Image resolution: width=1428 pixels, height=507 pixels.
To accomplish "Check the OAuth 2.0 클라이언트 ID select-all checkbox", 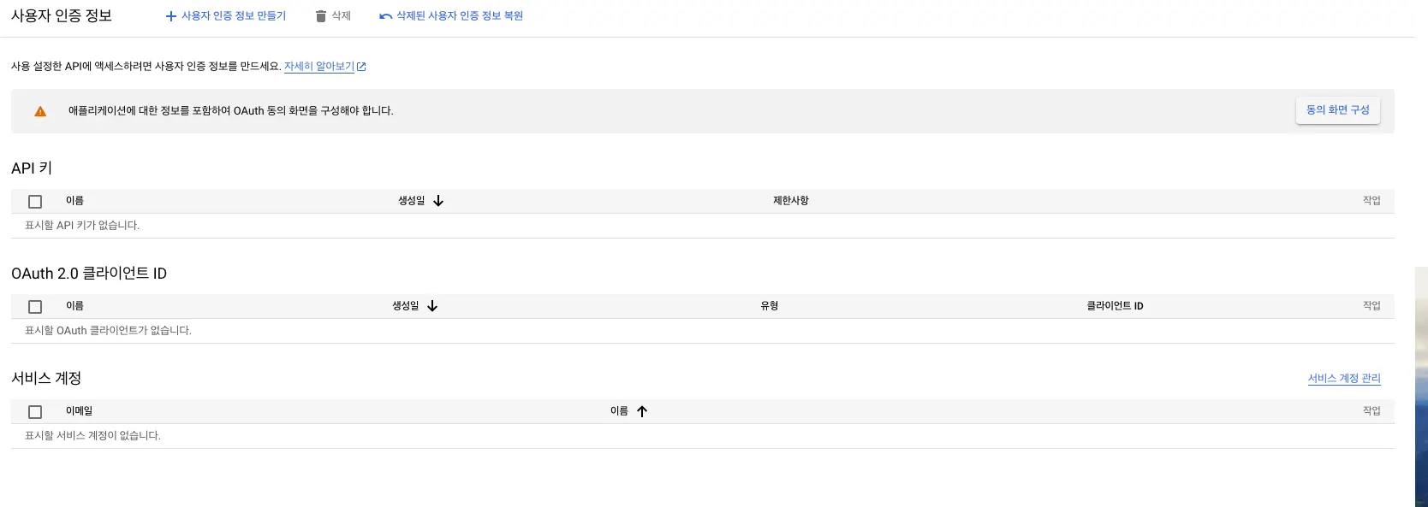I will coord(35,307).
